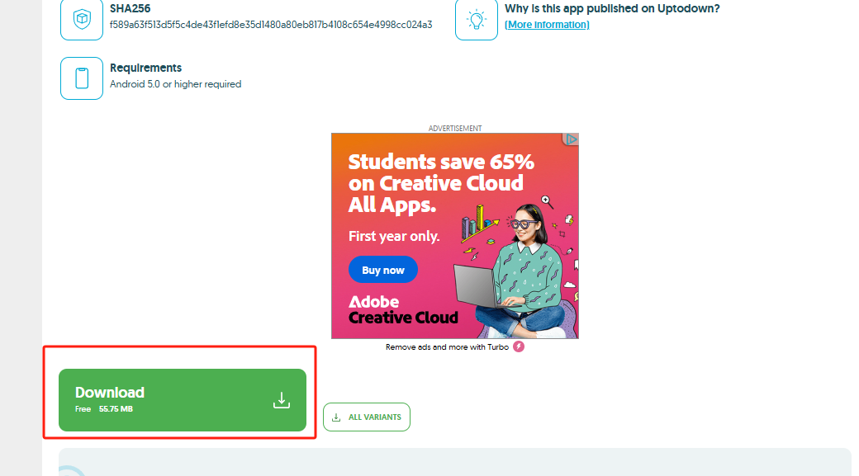Open the AdChoices icon on the ad corner
This screenshot has width=859, height=476.
coord(571,140)
